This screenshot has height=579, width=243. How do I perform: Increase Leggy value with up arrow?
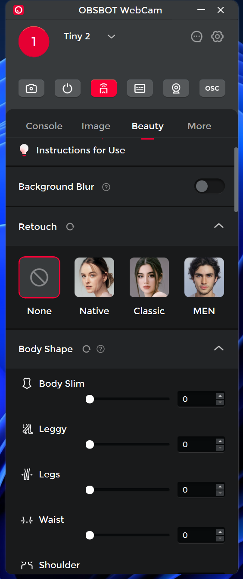[x=220, y=441]
